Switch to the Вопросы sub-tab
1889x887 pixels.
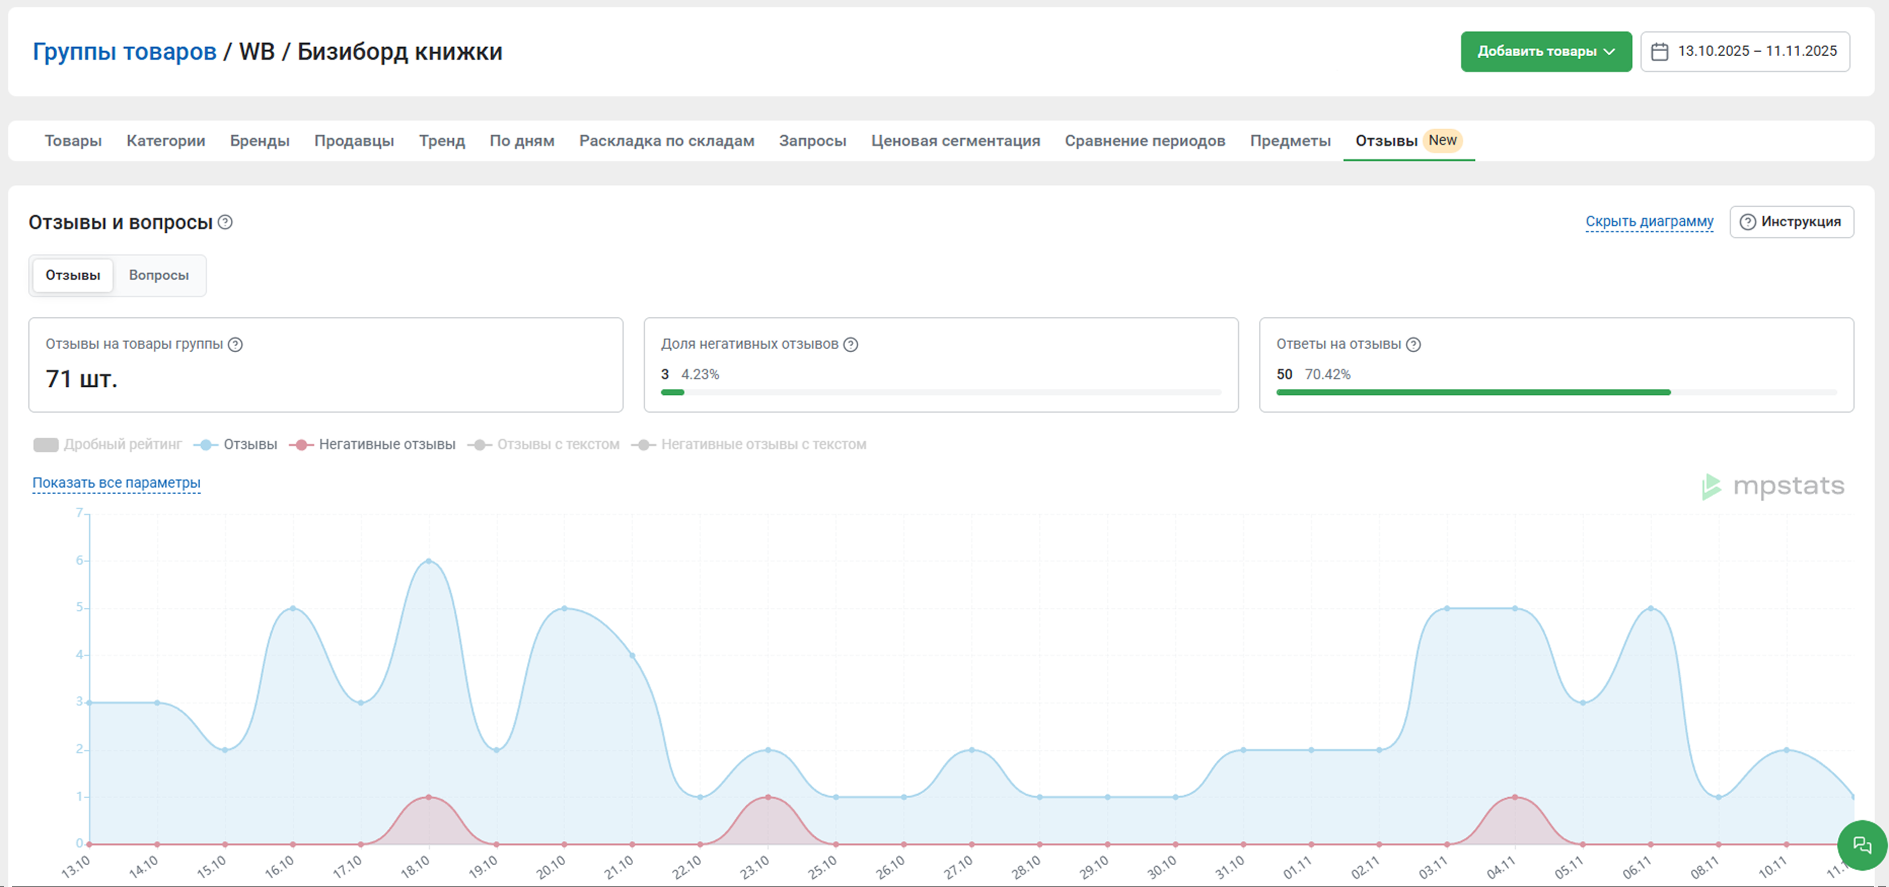158,276
